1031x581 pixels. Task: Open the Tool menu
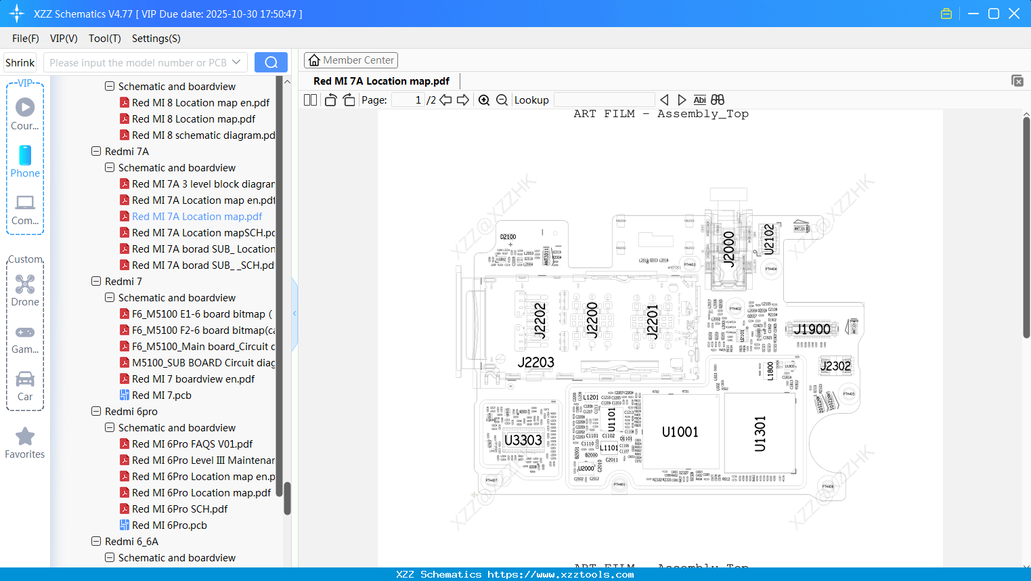coord(104,39)
